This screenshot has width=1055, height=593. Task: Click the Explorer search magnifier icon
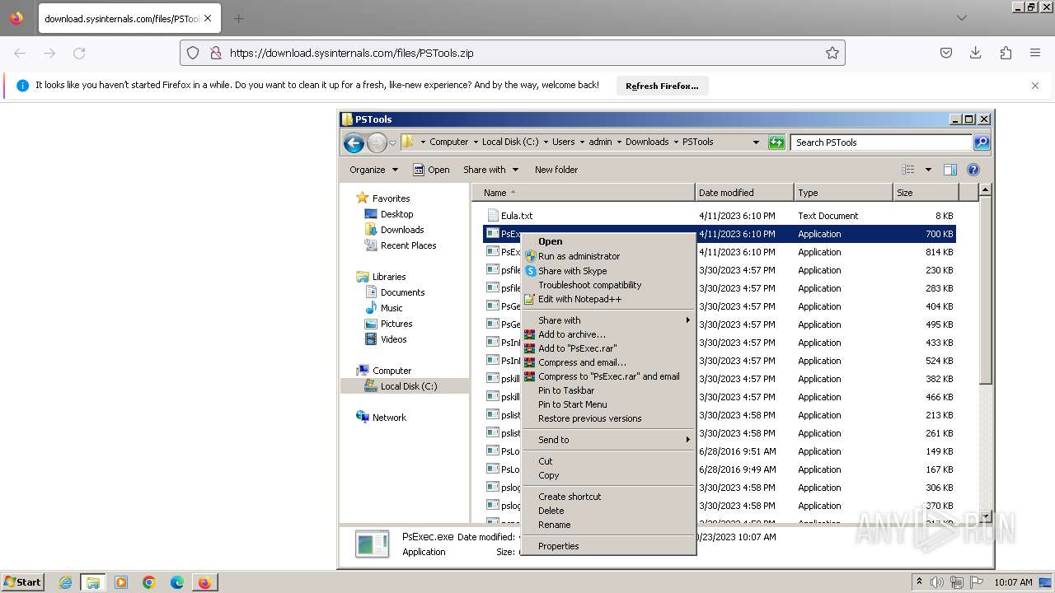click(981, 142)
